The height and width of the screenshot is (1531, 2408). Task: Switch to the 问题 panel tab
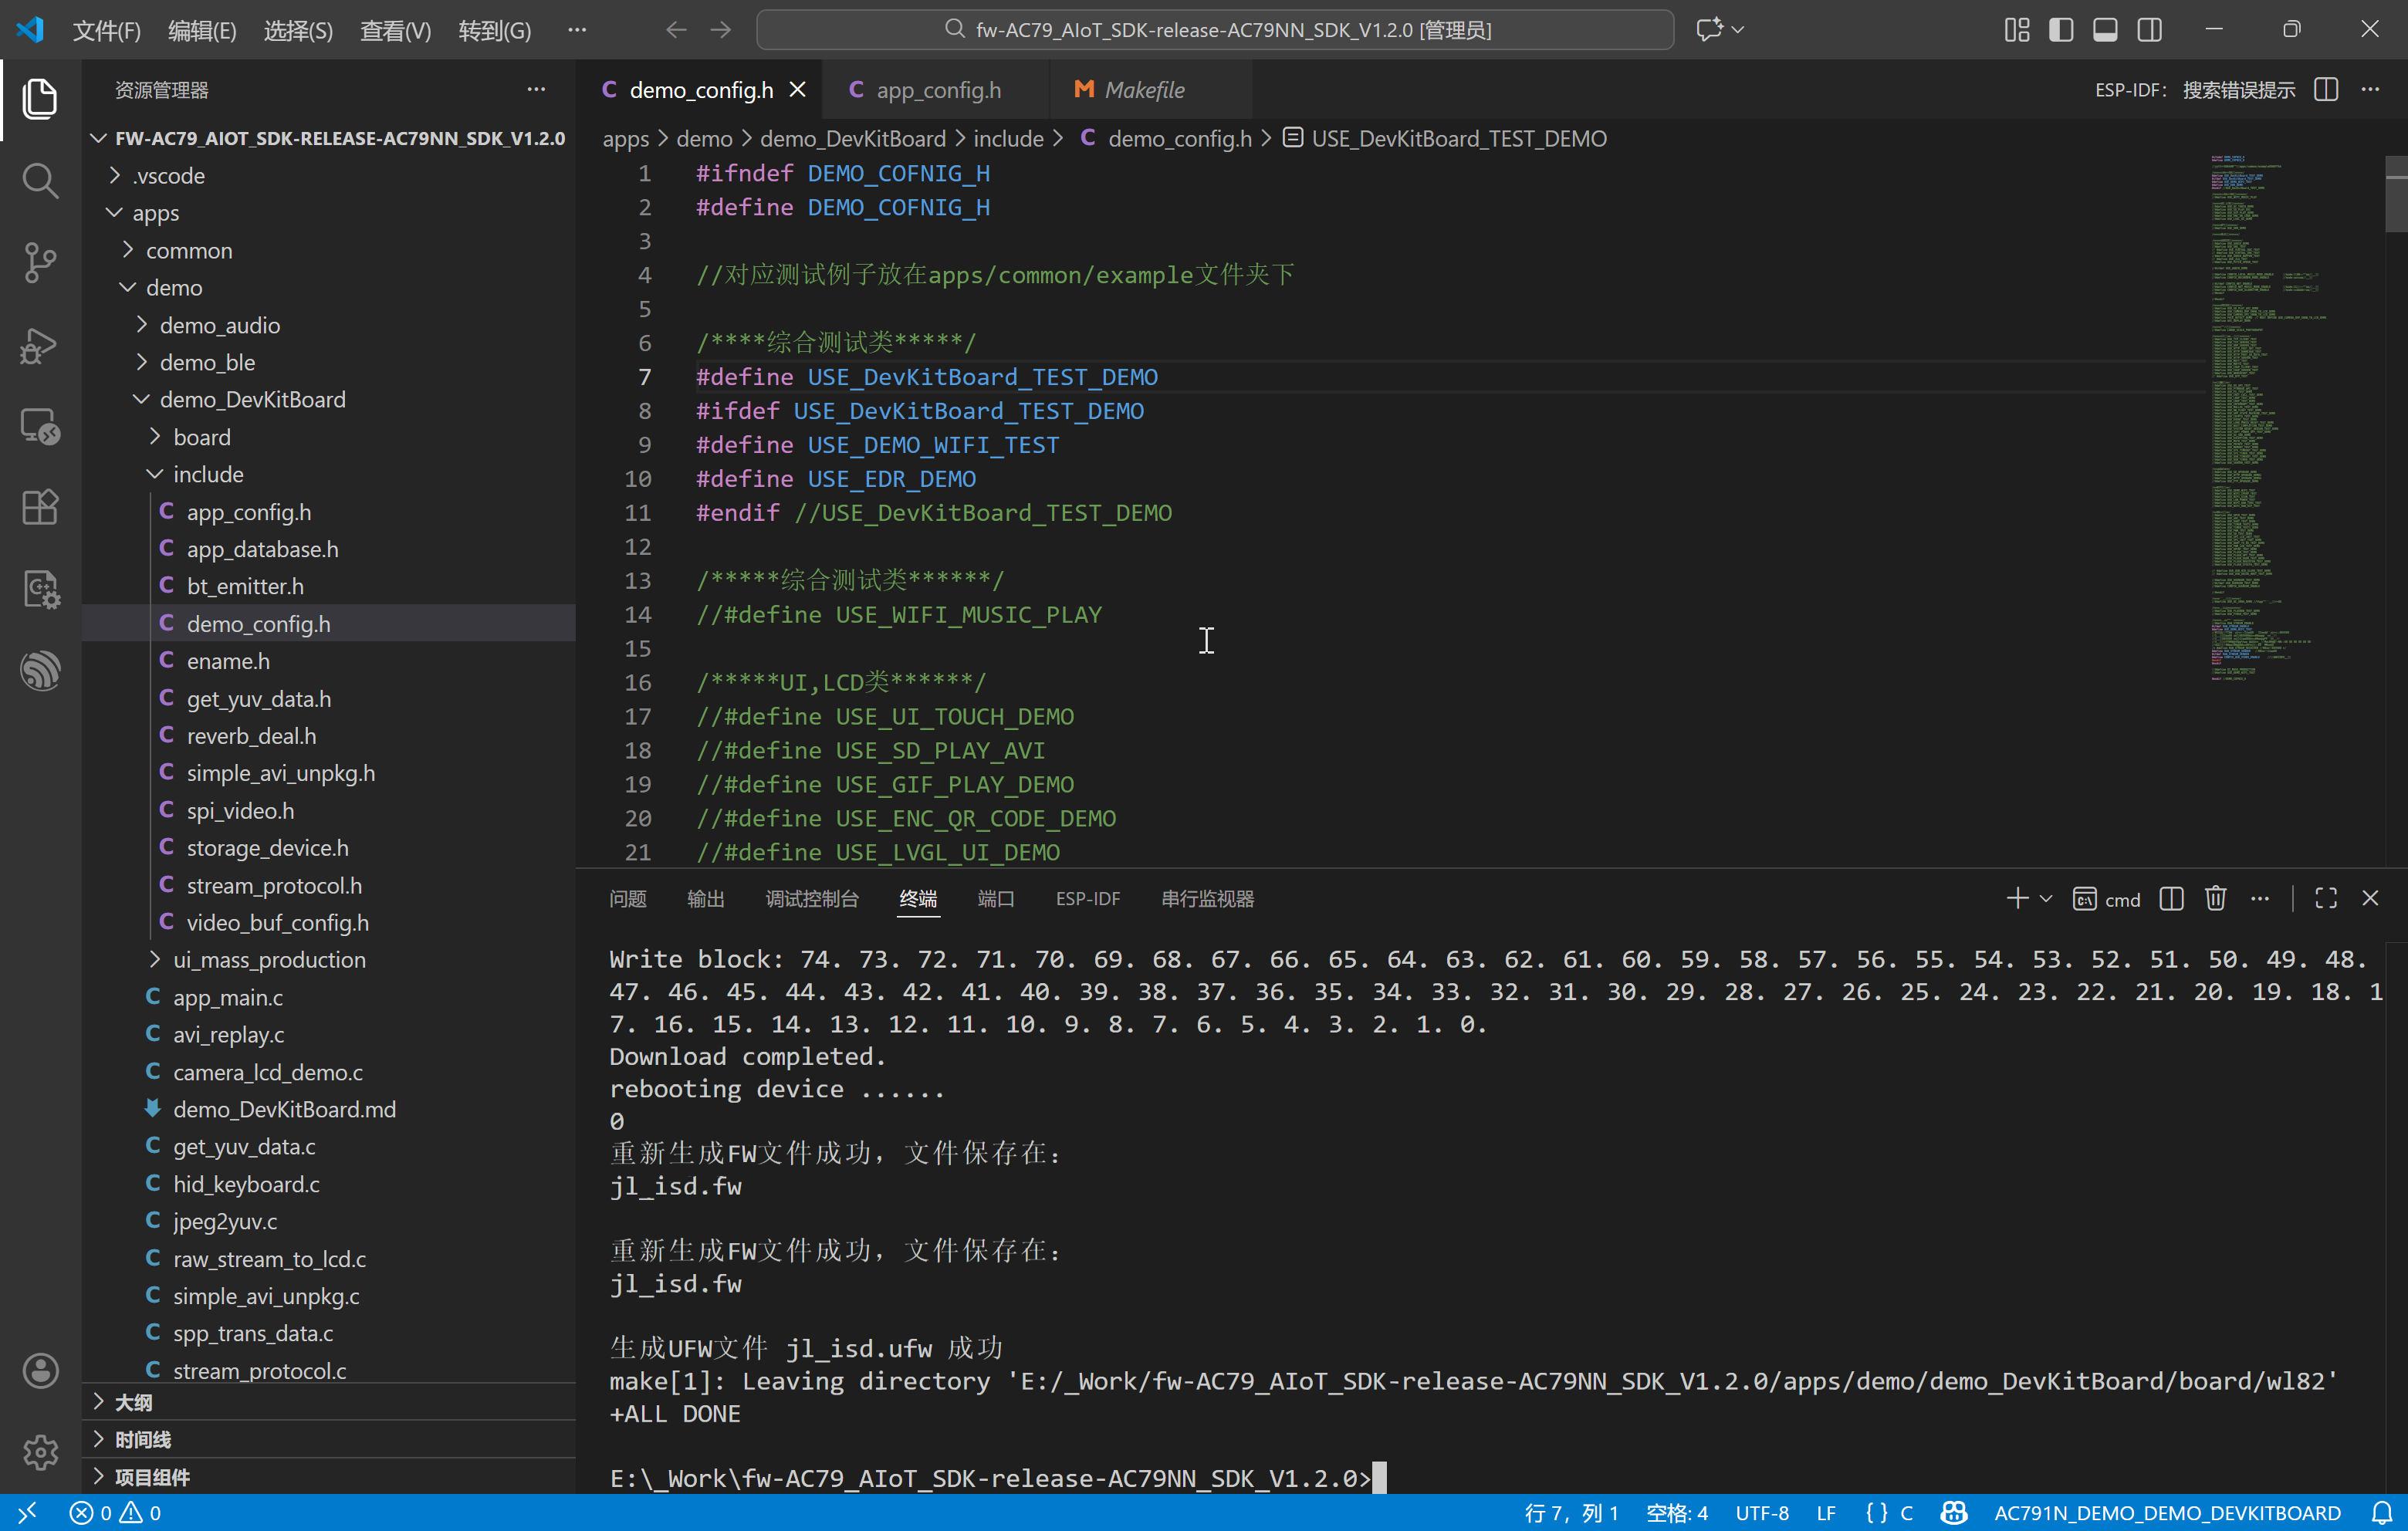coord(627,898)
